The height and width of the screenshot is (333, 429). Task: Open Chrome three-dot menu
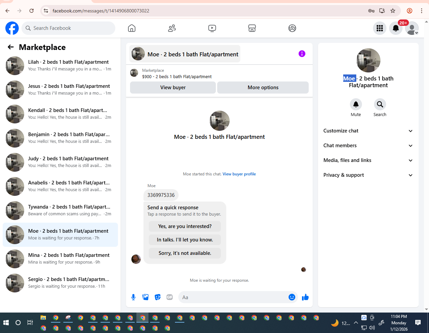coord(422,11)
